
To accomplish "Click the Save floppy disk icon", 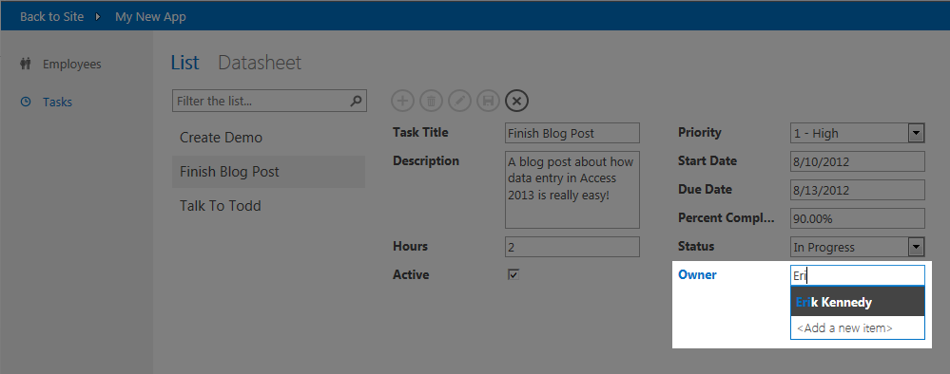I will [489, 101].
